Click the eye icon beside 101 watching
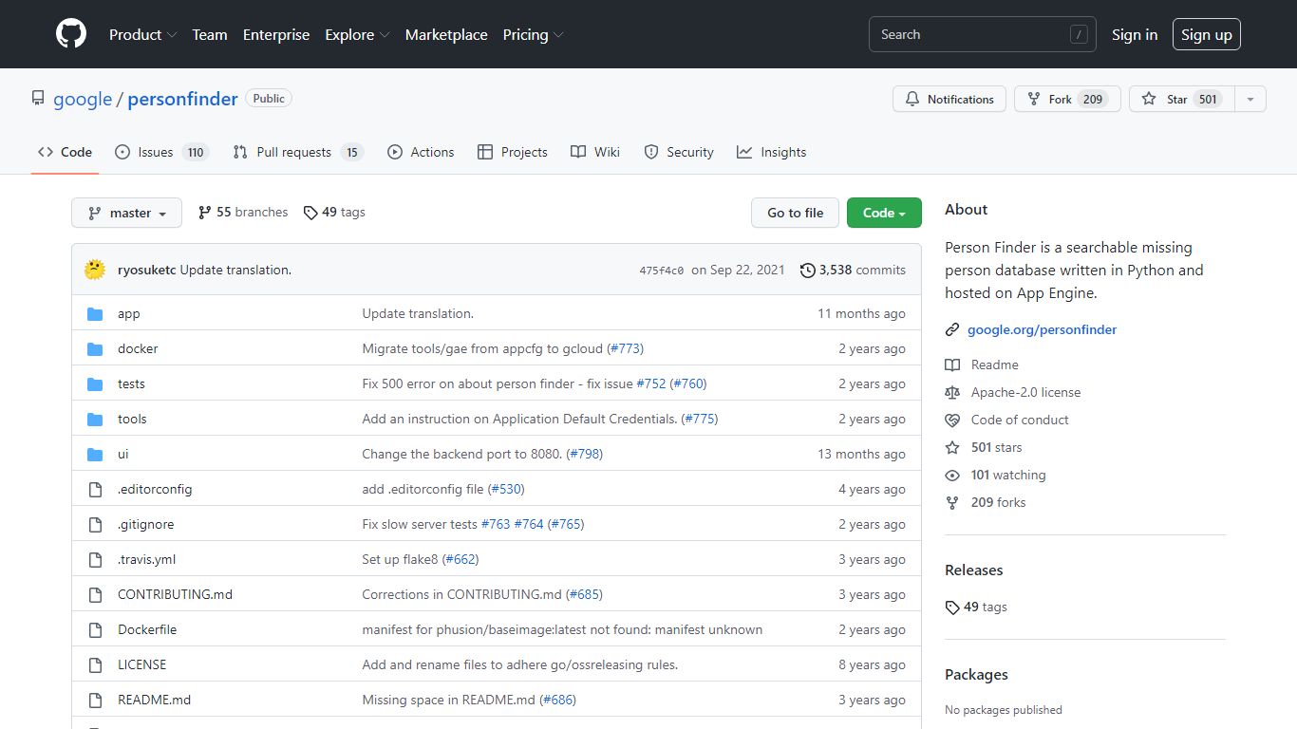Image resolution: width=1297 pixels, height=729 pixels. (x=952, y=475)
